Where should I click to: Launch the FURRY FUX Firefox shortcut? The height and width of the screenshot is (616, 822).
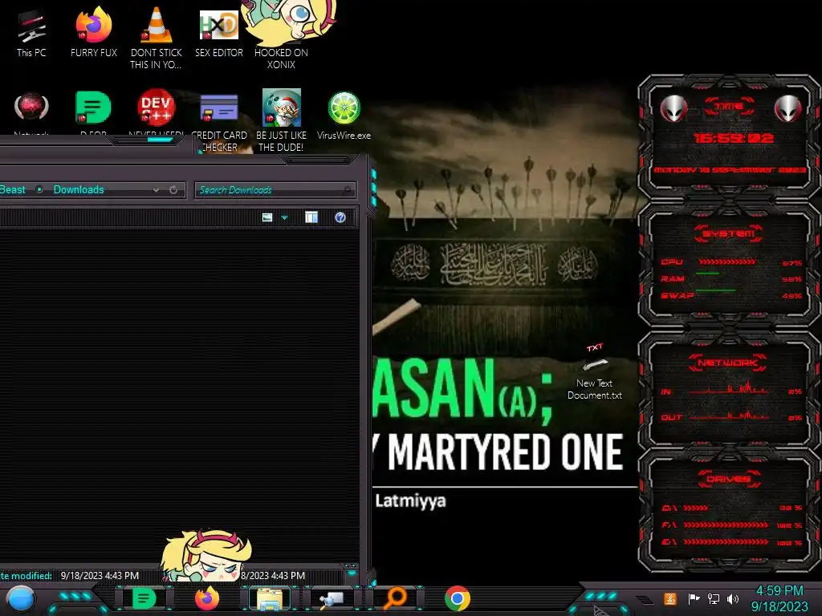point(93,34)
